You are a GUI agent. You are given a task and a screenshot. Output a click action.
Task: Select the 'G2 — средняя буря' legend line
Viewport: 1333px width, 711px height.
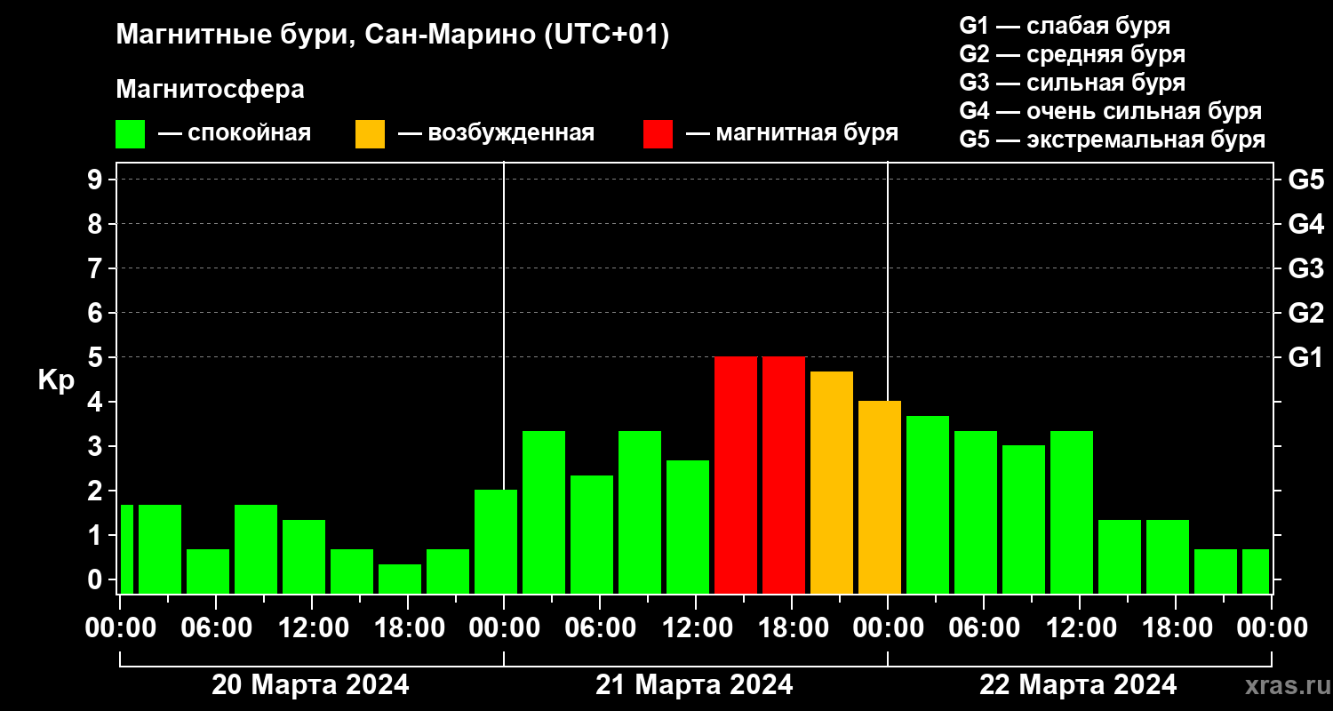(x=1073, y=54)
